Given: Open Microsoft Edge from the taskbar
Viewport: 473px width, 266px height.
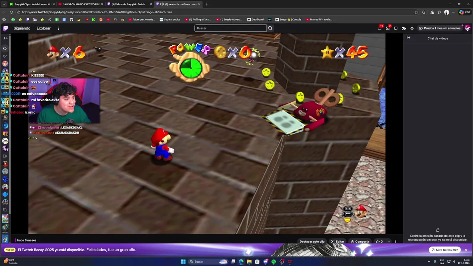Looking at the screenshot, I should (x=241, y=262).
